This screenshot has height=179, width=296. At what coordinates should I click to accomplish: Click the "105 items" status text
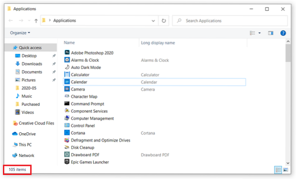[x=17, y=170]
